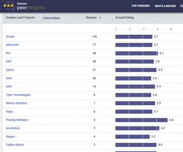Click the IFS vendor link

pos(8,53)
